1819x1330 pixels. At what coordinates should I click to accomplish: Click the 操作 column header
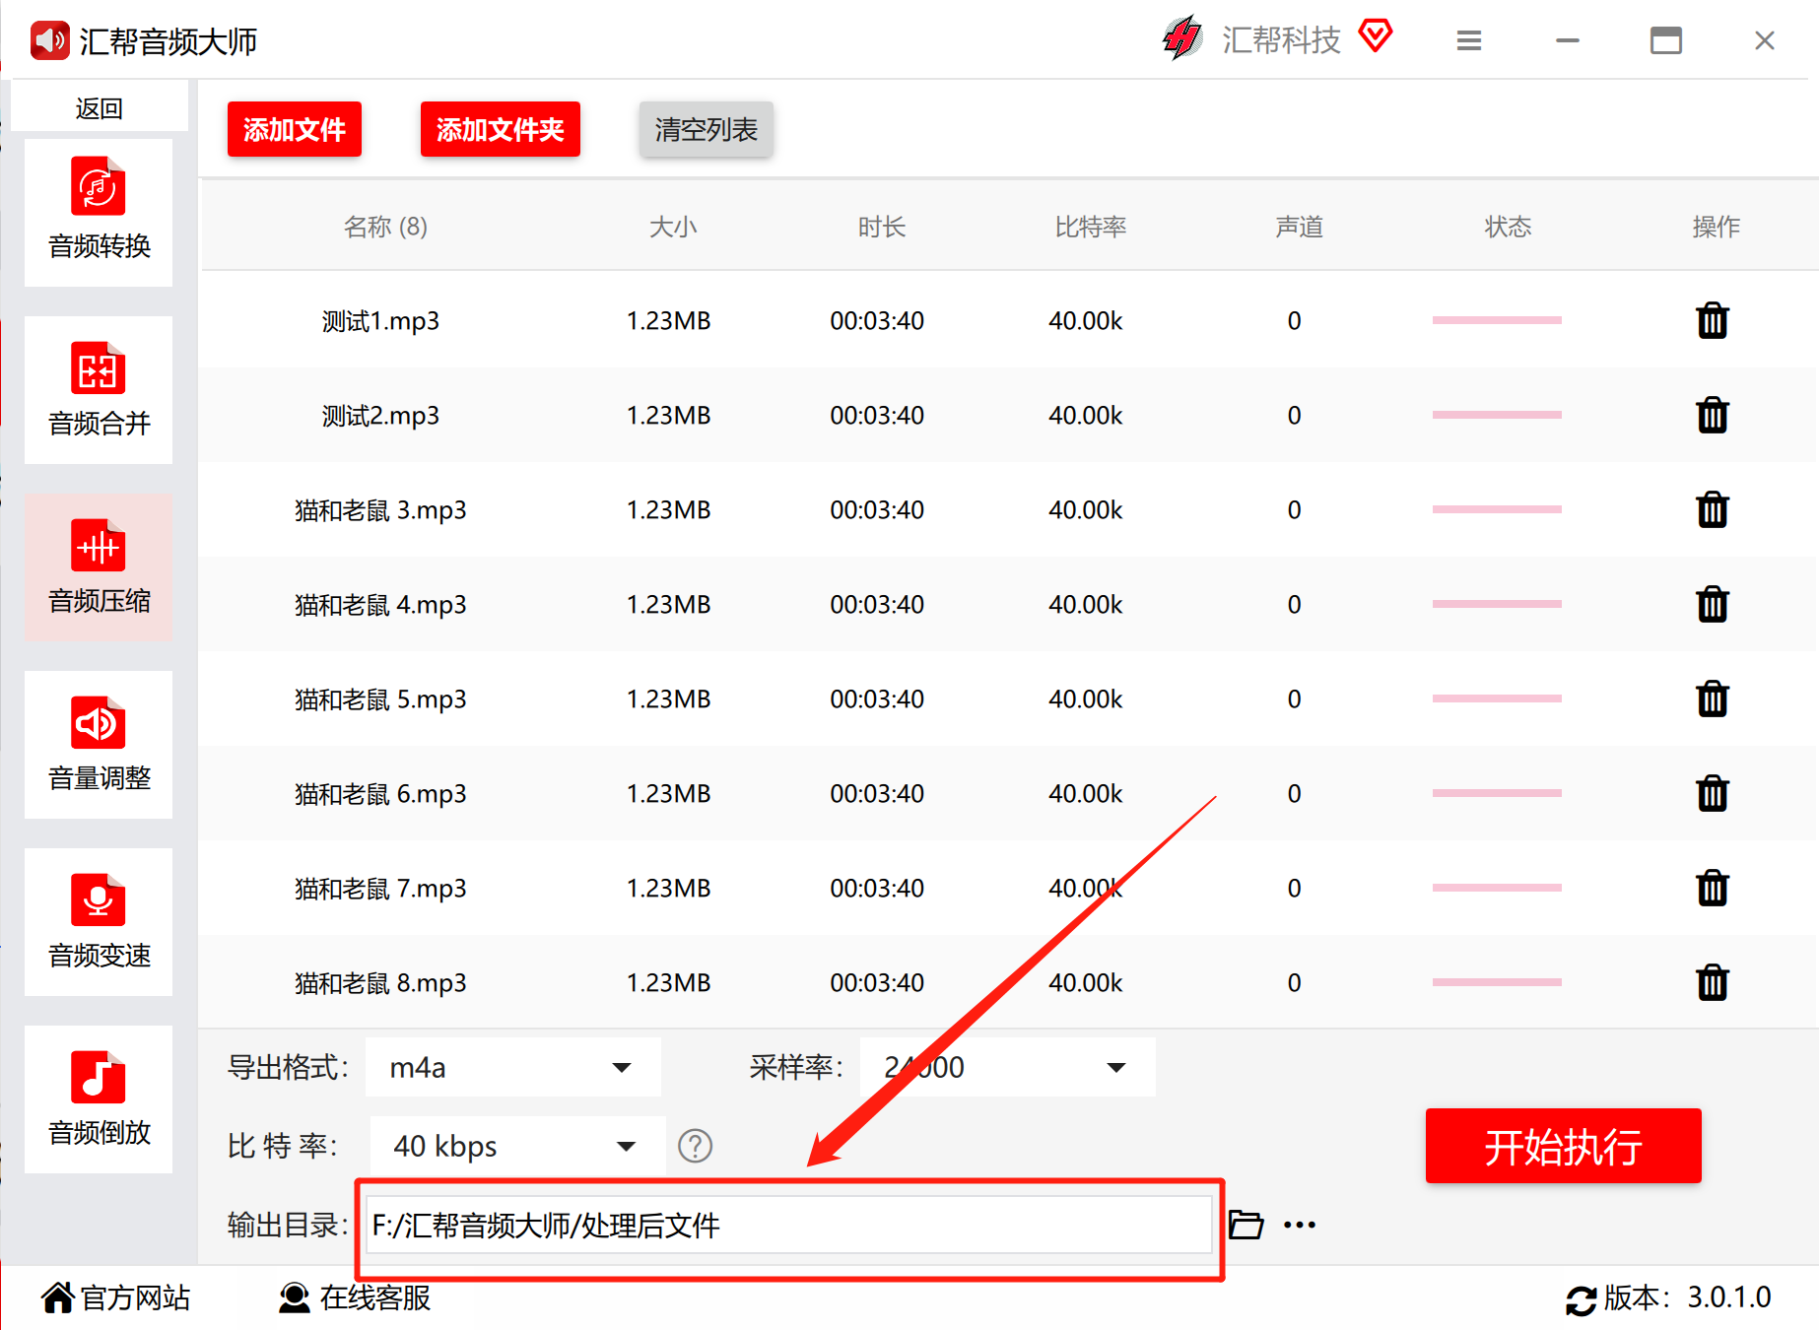[1717, 227]
